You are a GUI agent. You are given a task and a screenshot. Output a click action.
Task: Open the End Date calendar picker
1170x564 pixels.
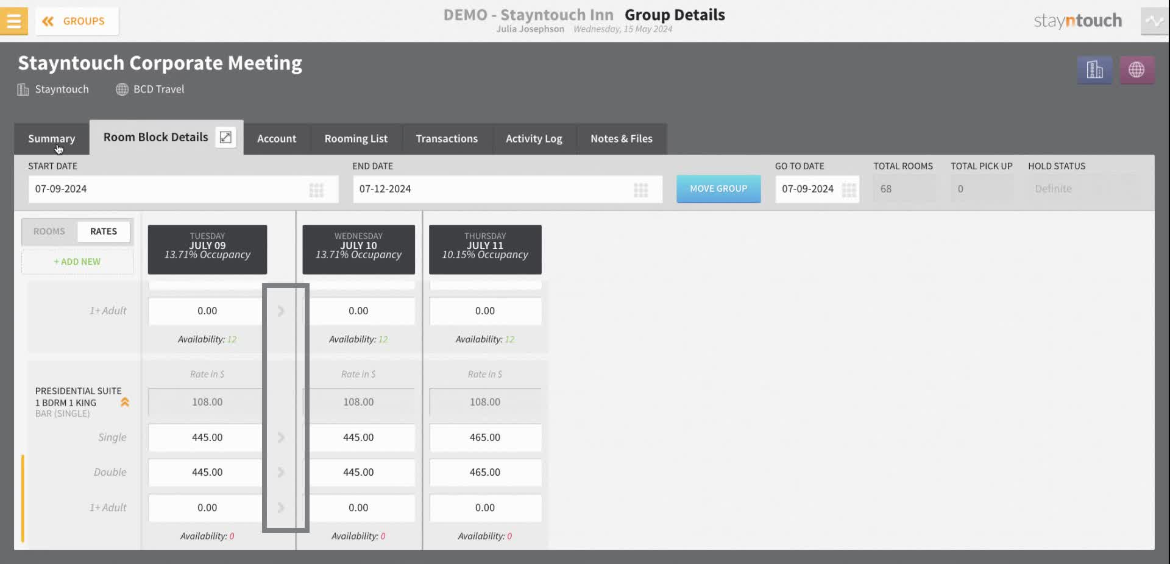pos(640,189)
